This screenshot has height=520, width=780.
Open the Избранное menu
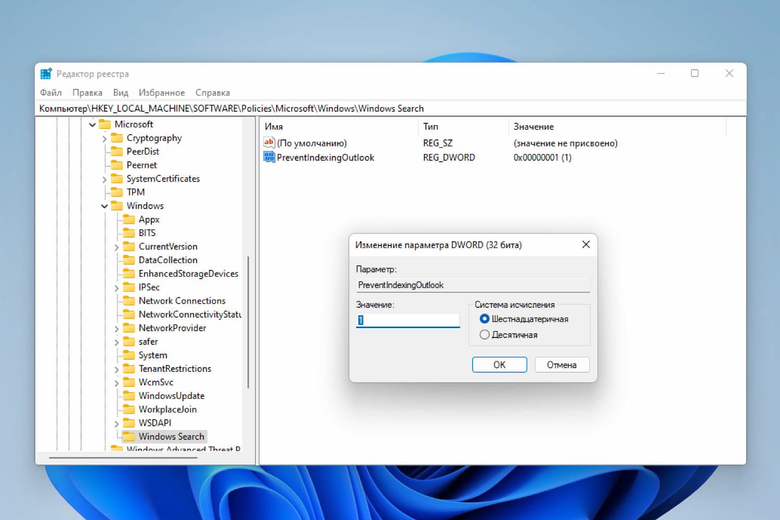pos(162,93)
